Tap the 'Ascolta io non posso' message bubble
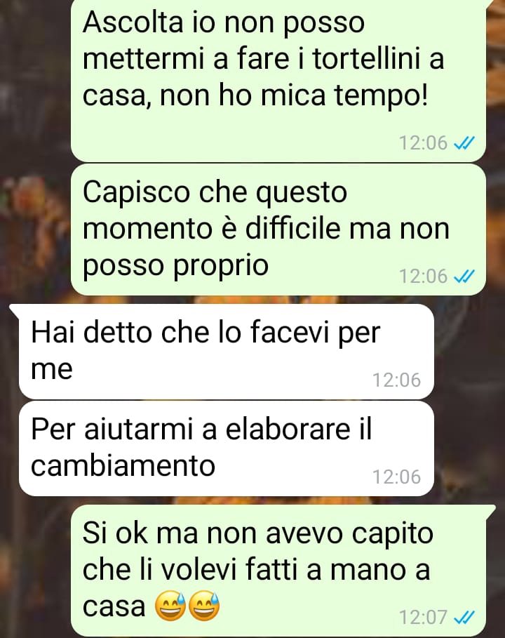The width and height of the screenshot is (505, 638). (278, 79)
